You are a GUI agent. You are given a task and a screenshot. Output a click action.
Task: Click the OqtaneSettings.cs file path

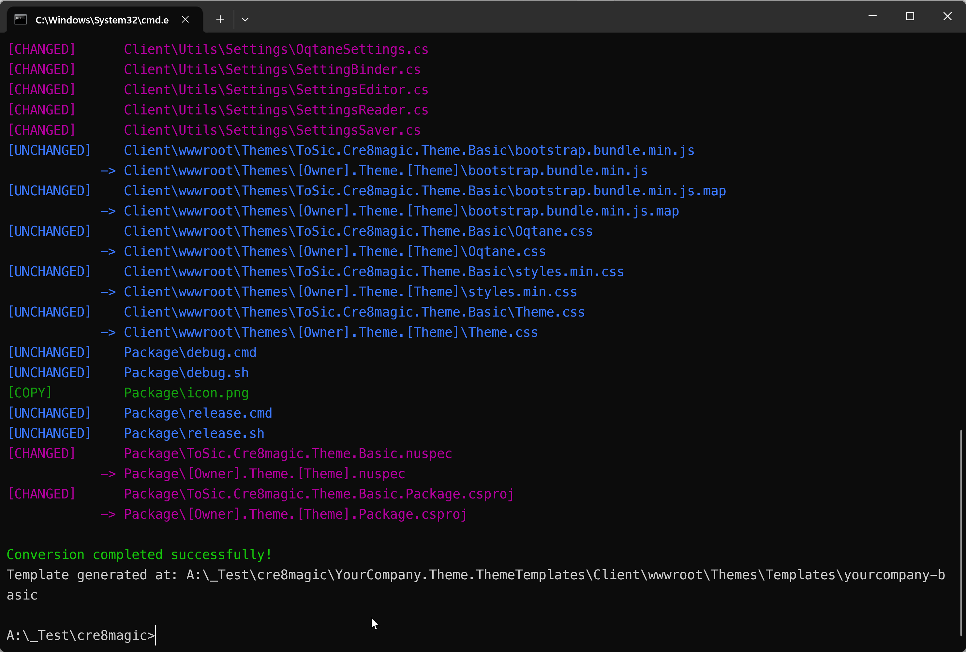[x=276, y=50]
